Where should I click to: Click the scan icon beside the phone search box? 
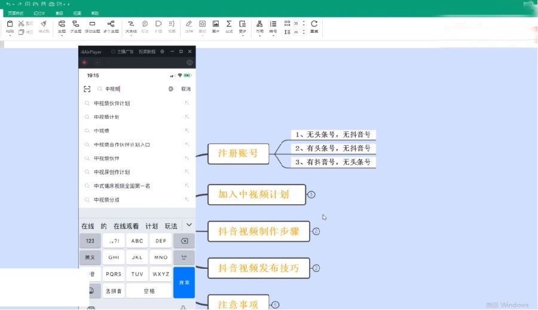pos(87,89)
